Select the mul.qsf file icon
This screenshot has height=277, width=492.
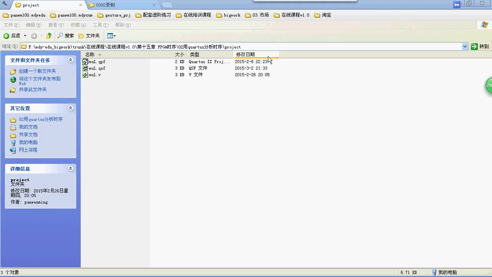click(85, 68)
